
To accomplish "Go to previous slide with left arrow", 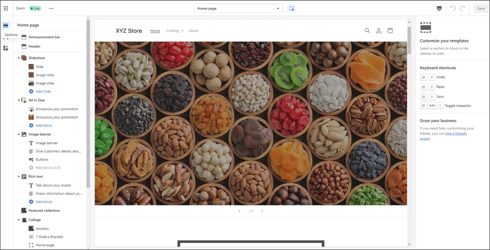I will pos(240,211).
